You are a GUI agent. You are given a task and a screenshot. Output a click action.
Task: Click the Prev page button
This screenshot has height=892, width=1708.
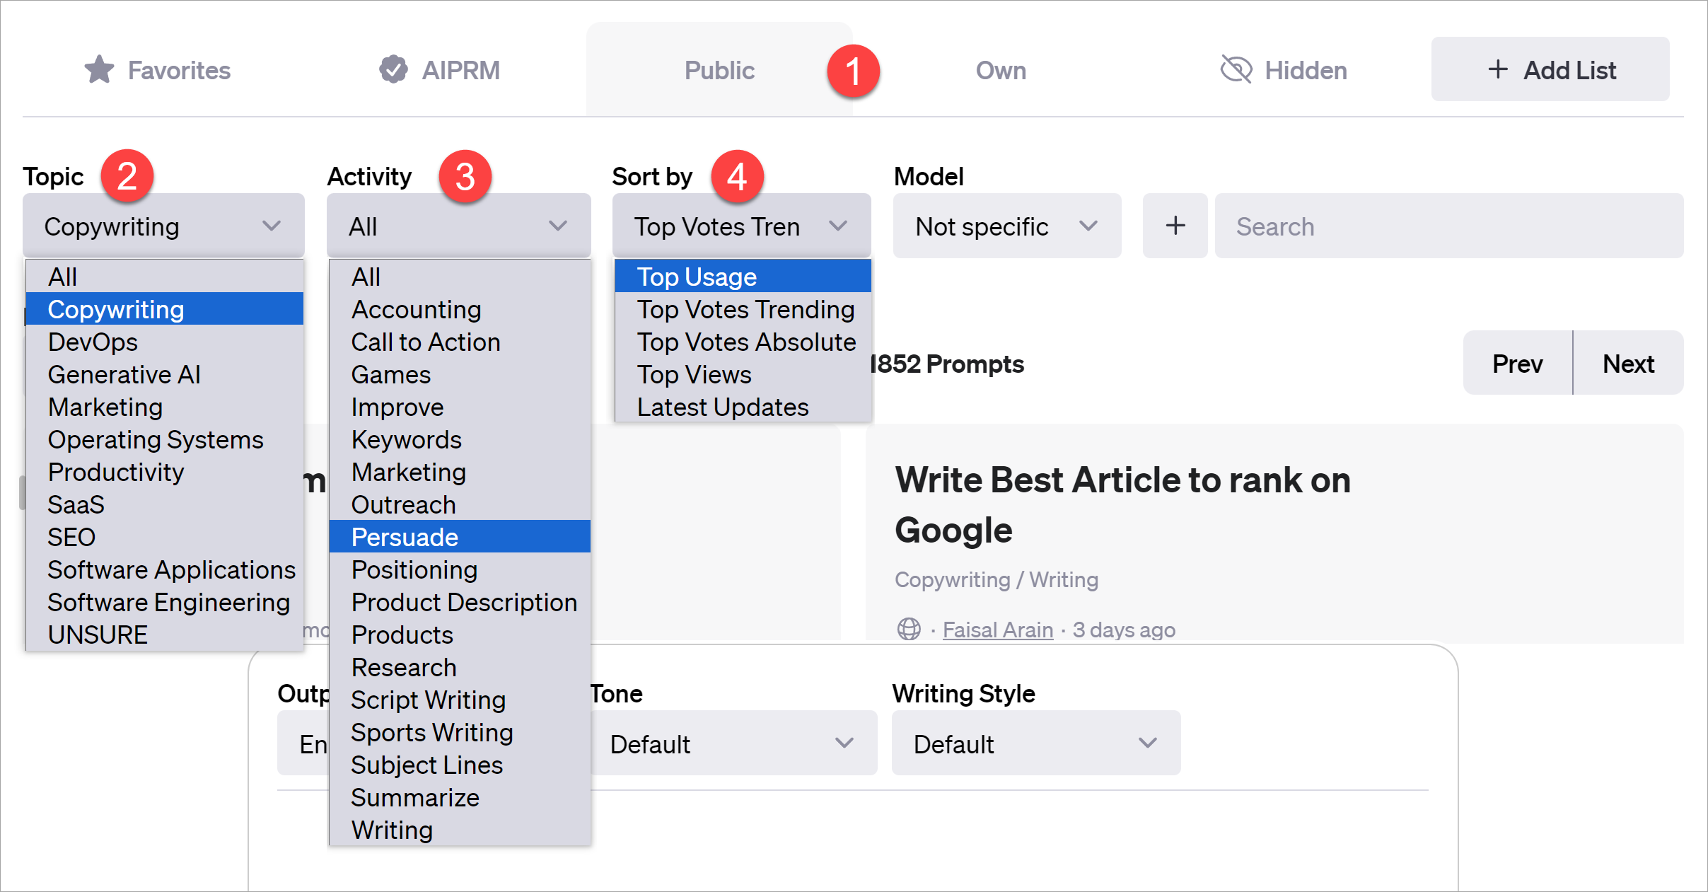(x=1517, y=364)
